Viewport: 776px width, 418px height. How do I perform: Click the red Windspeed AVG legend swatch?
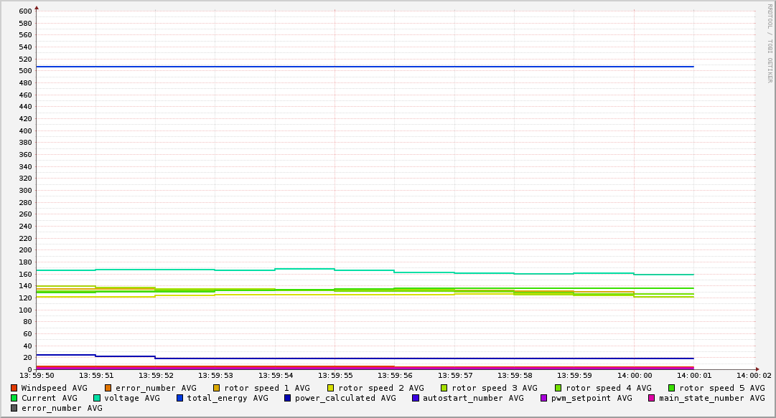coord(14,388)
